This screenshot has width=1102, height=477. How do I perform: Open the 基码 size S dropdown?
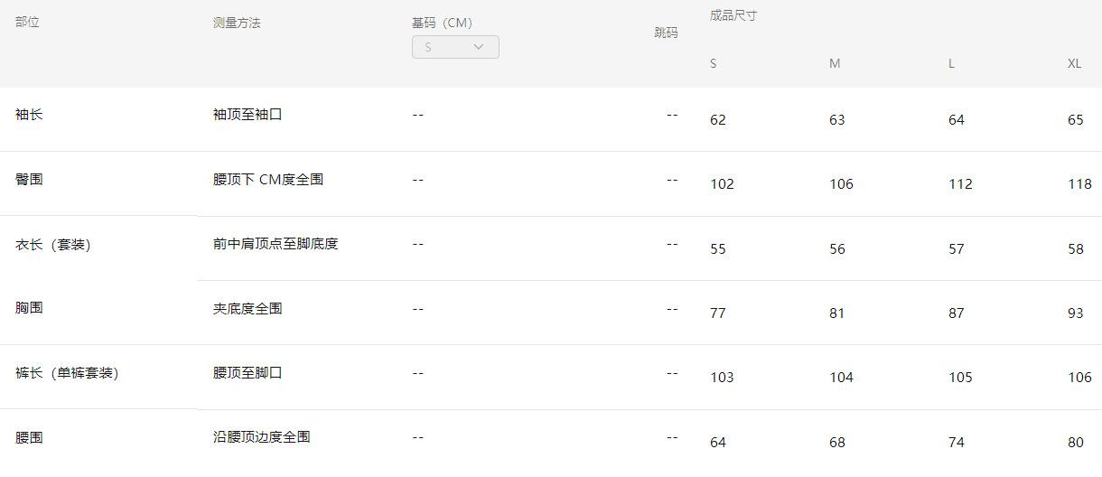pos(455,47)
